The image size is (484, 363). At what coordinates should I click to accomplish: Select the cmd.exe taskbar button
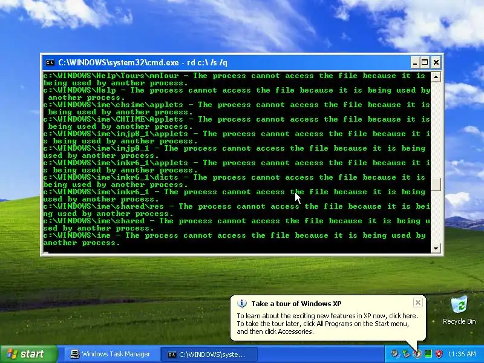[209, 355]
